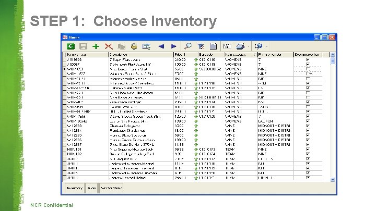Click the copy documents toolbar icon
Image resolution: width=376 pixels, height=211 pixels.
click(x=122, y=46)
